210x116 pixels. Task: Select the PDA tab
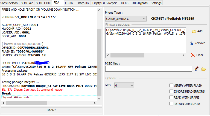click(56, 3)
